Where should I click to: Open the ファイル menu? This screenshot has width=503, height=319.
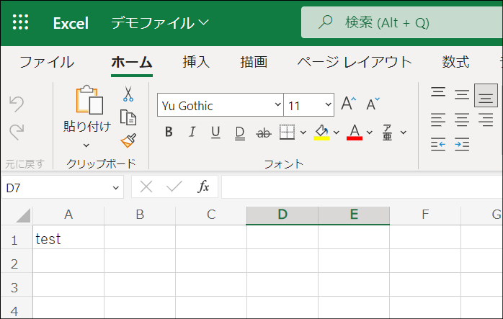pyautogui.click(x=46, y=62)
